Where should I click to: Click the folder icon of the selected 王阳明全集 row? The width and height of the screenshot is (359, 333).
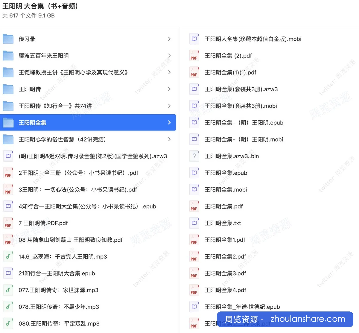click(x=8, y=123)
